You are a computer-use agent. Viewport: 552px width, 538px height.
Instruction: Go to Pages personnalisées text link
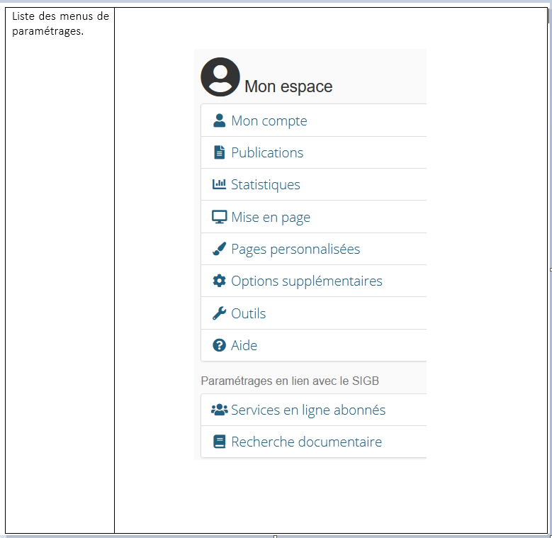pyautogui.click(x=295, y=250)
